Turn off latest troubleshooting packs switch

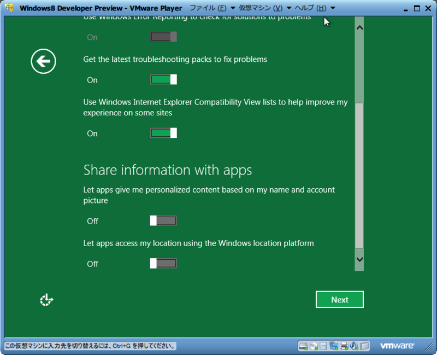[x=163, y=79]
